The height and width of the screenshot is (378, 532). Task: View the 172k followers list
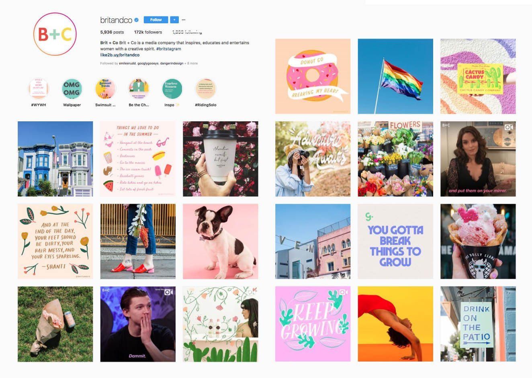point(148,32)
